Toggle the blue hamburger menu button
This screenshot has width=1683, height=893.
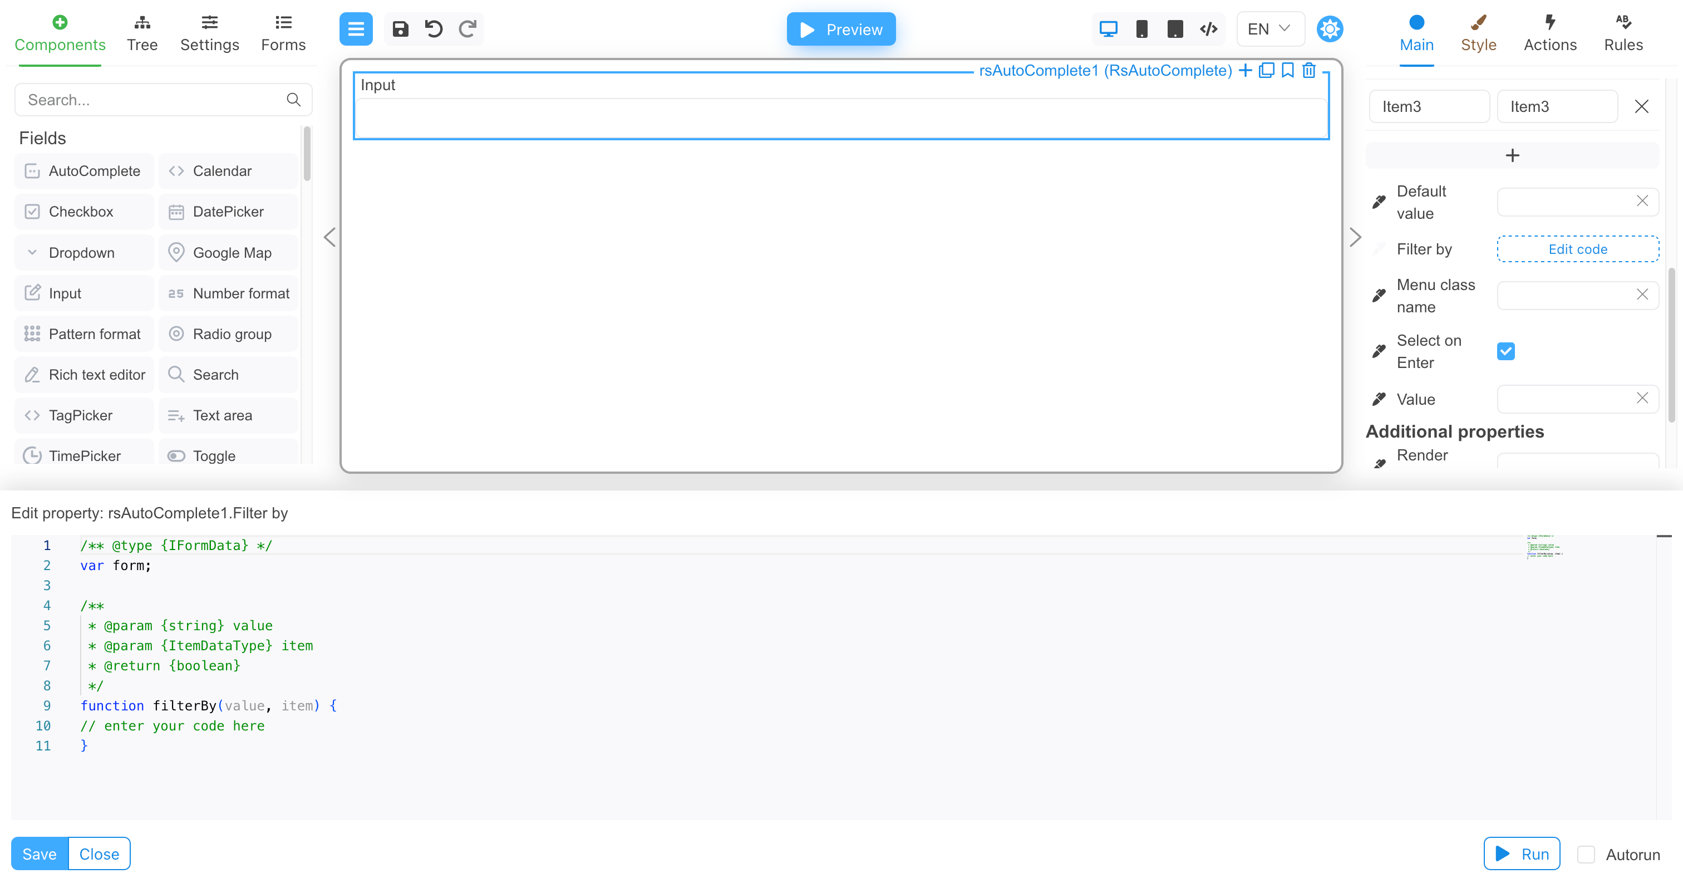356,30
